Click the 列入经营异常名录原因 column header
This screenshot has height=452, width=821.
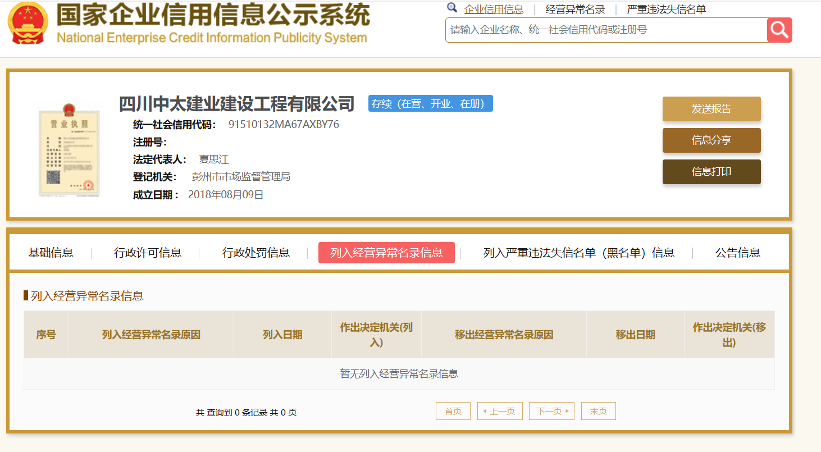[x=151, y=335]
